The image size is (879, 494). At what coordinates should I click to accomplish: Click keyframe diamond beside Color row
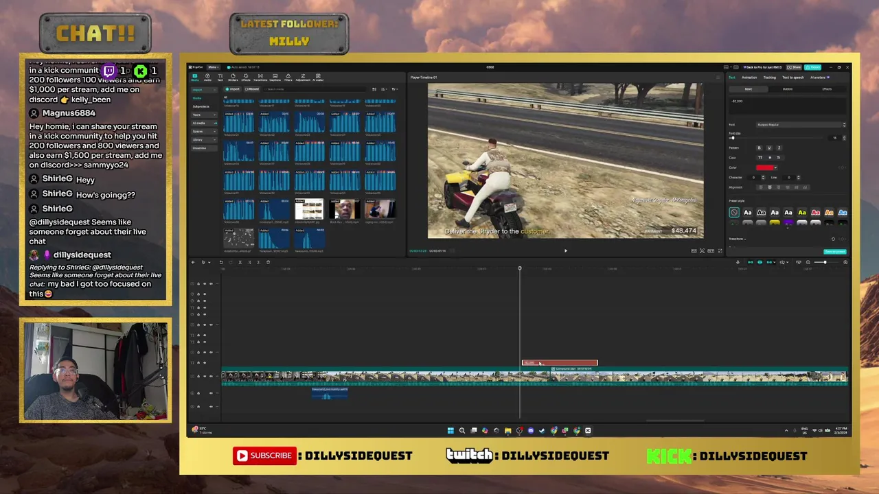tap(842, 167)
